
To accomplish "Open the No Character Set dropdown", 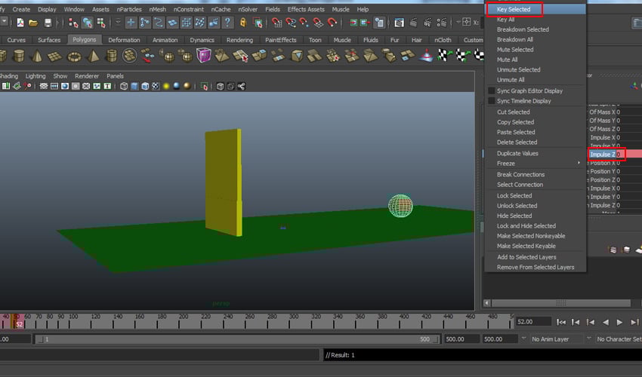I will (x=618, y=339).
